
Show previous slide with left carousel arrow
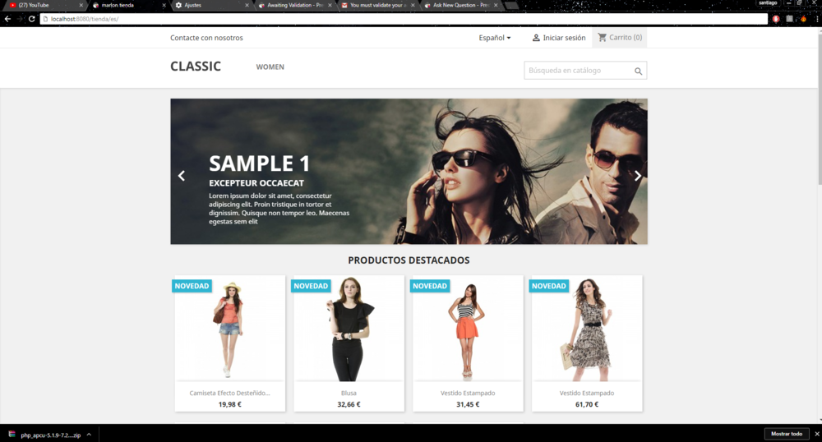182,176
